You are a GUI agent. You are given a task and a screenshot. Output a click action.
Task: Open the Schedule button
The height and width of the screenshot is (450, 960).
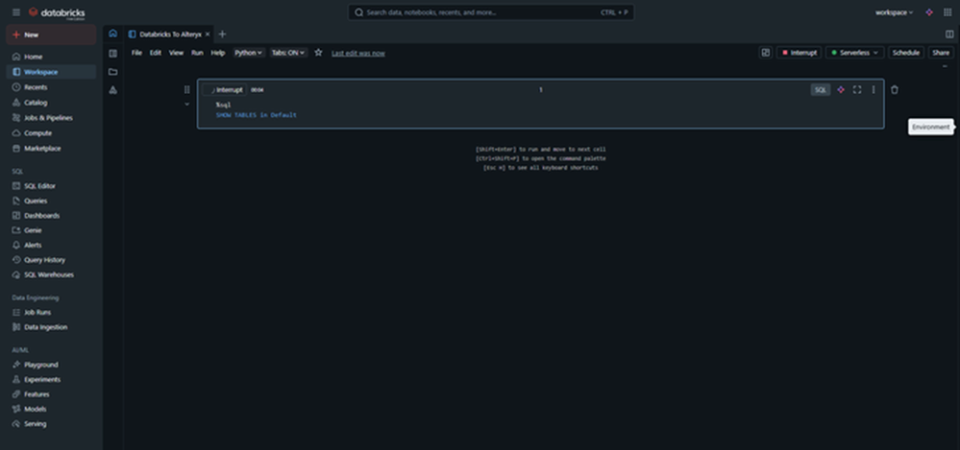point(906,53)
